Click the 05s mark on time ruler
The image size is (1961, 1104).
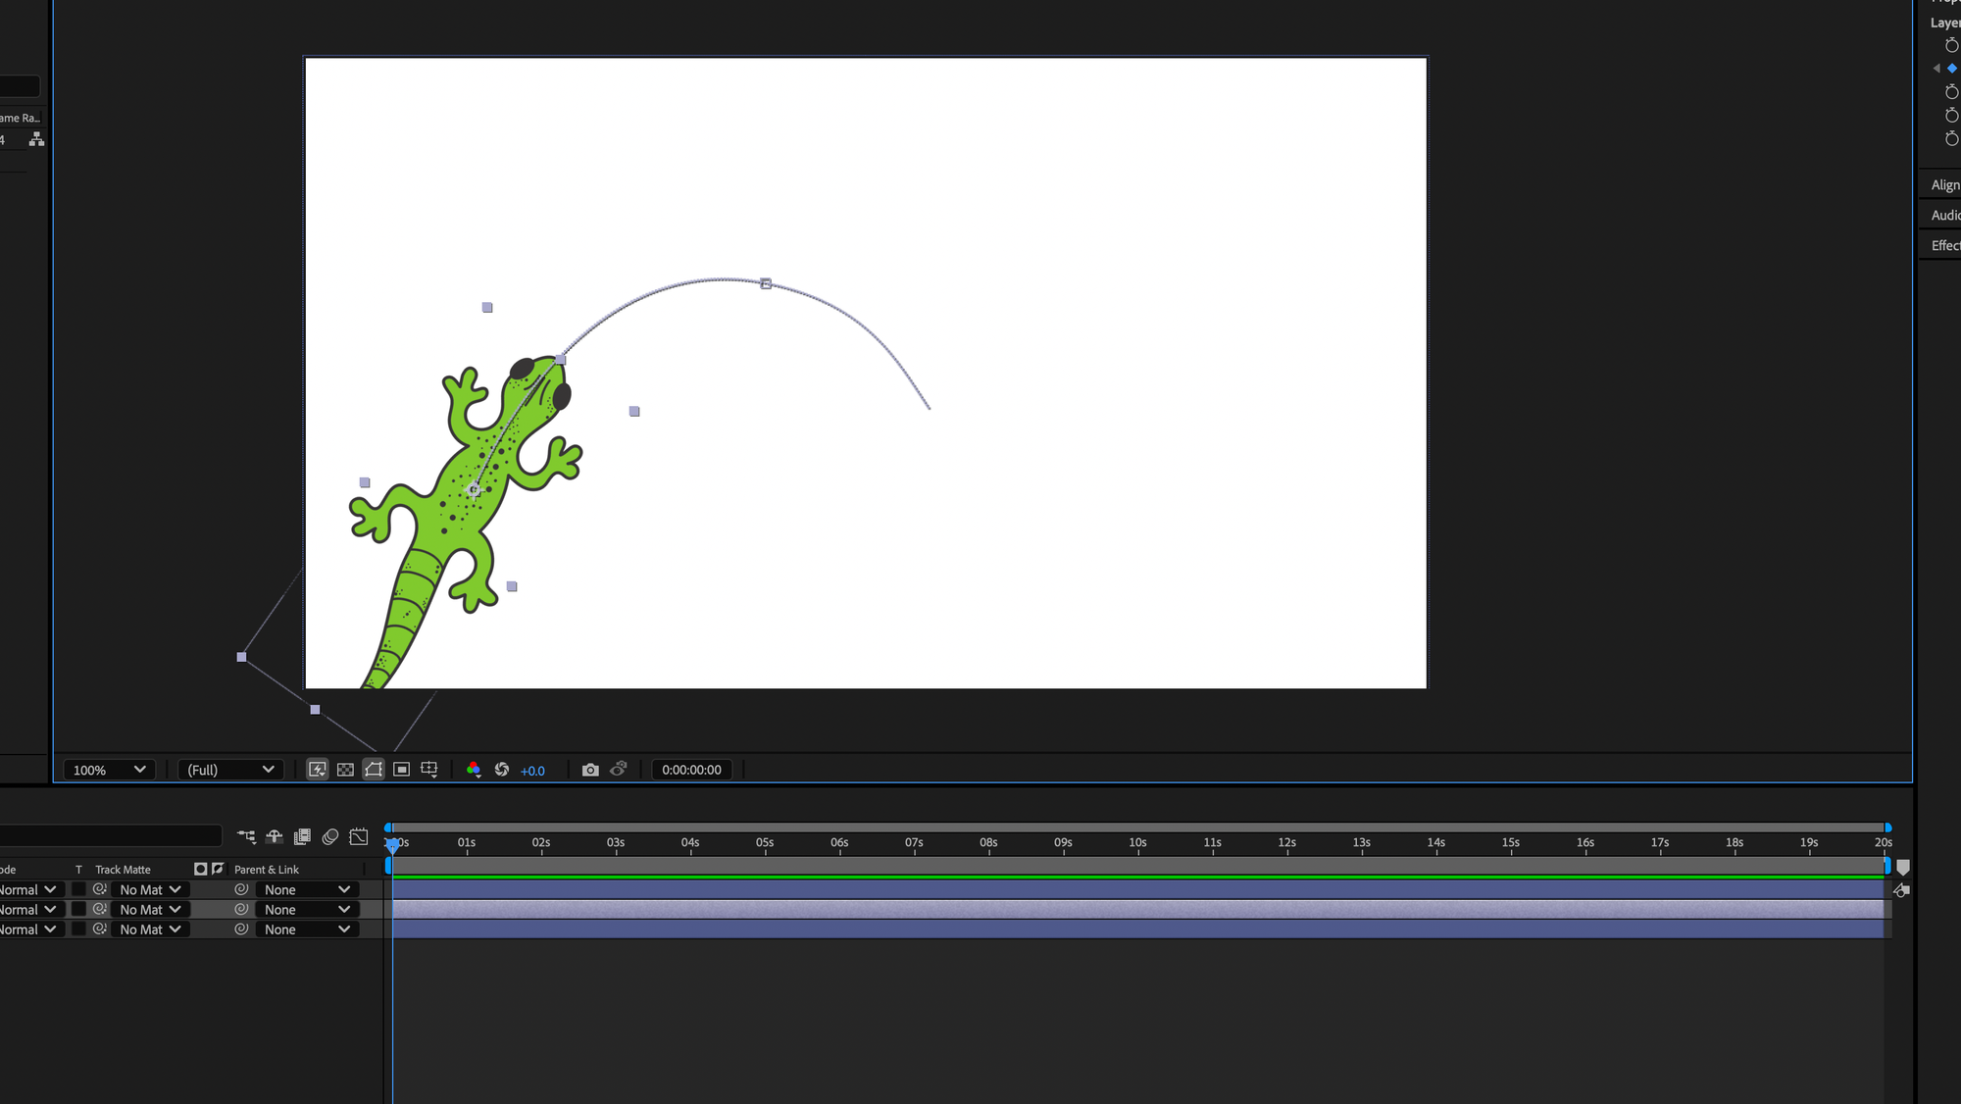[x=765, y=843]
